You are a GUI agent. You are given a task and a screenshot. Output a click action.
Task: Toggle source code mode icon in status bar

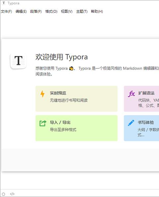(12, 194)
